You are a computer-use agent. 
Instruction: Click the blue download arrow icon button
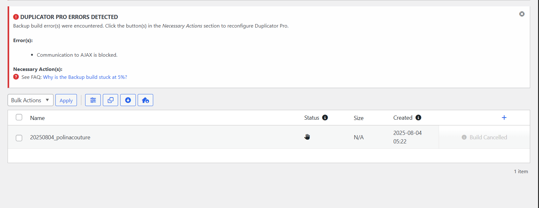pyautogui.click(x=128, y=100)
